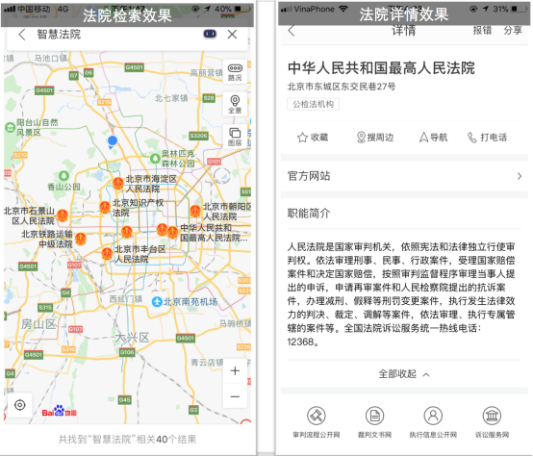
Task: Select the 北京市朝阳区人民法院 court marker
Action: tap(195, 212)
